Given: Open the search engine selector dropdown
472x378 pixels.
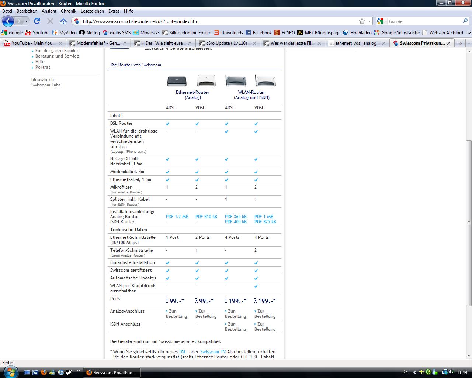Looking at the screenshot, I should click(382, 21).
